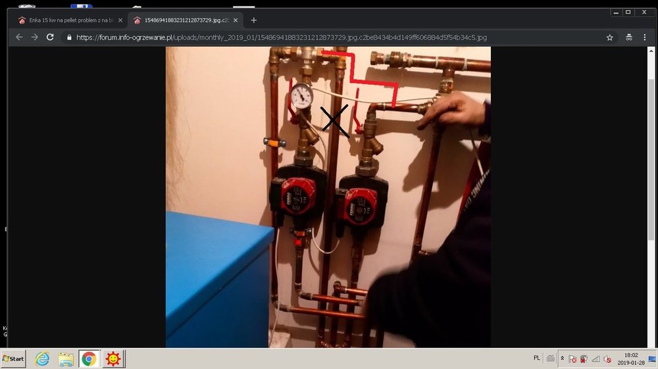Expand hidden system tray icons
This screenshot has height=369, width=658.
[x=562, y=359]
